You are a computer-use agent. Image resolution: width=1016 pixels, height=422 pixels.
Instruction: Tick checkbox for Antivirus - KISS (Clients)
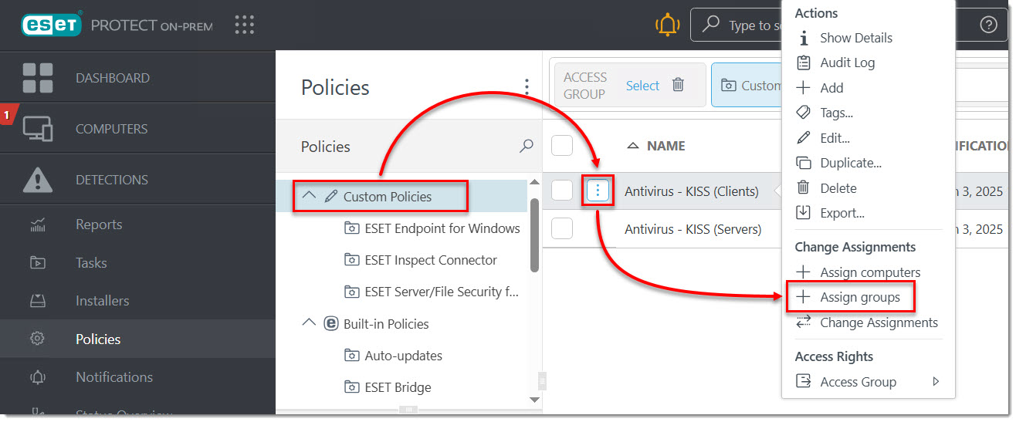562,191
